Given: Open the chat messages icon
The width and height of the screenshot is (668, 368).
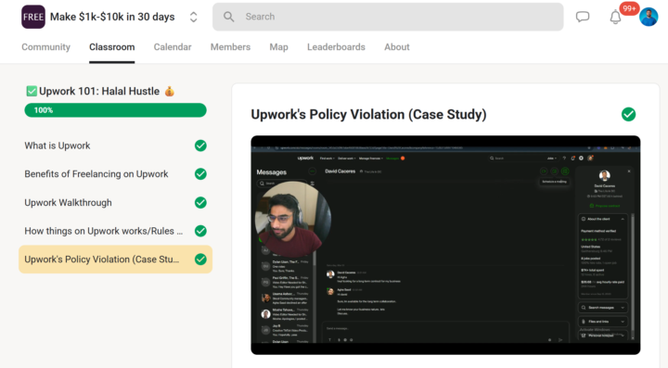Looking at the screenshot, I should click(583, 17).
